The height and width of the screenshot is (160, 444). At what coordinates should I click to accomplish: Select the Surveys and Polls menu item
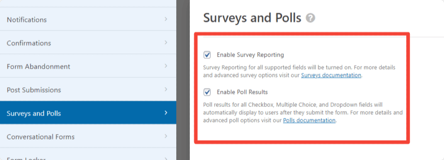pos(88,113)
